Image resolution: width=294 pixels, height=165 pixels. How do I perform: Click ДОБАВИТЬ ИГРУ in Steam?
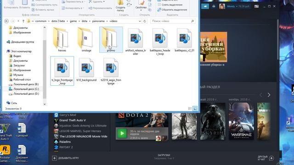pos(66,158)
